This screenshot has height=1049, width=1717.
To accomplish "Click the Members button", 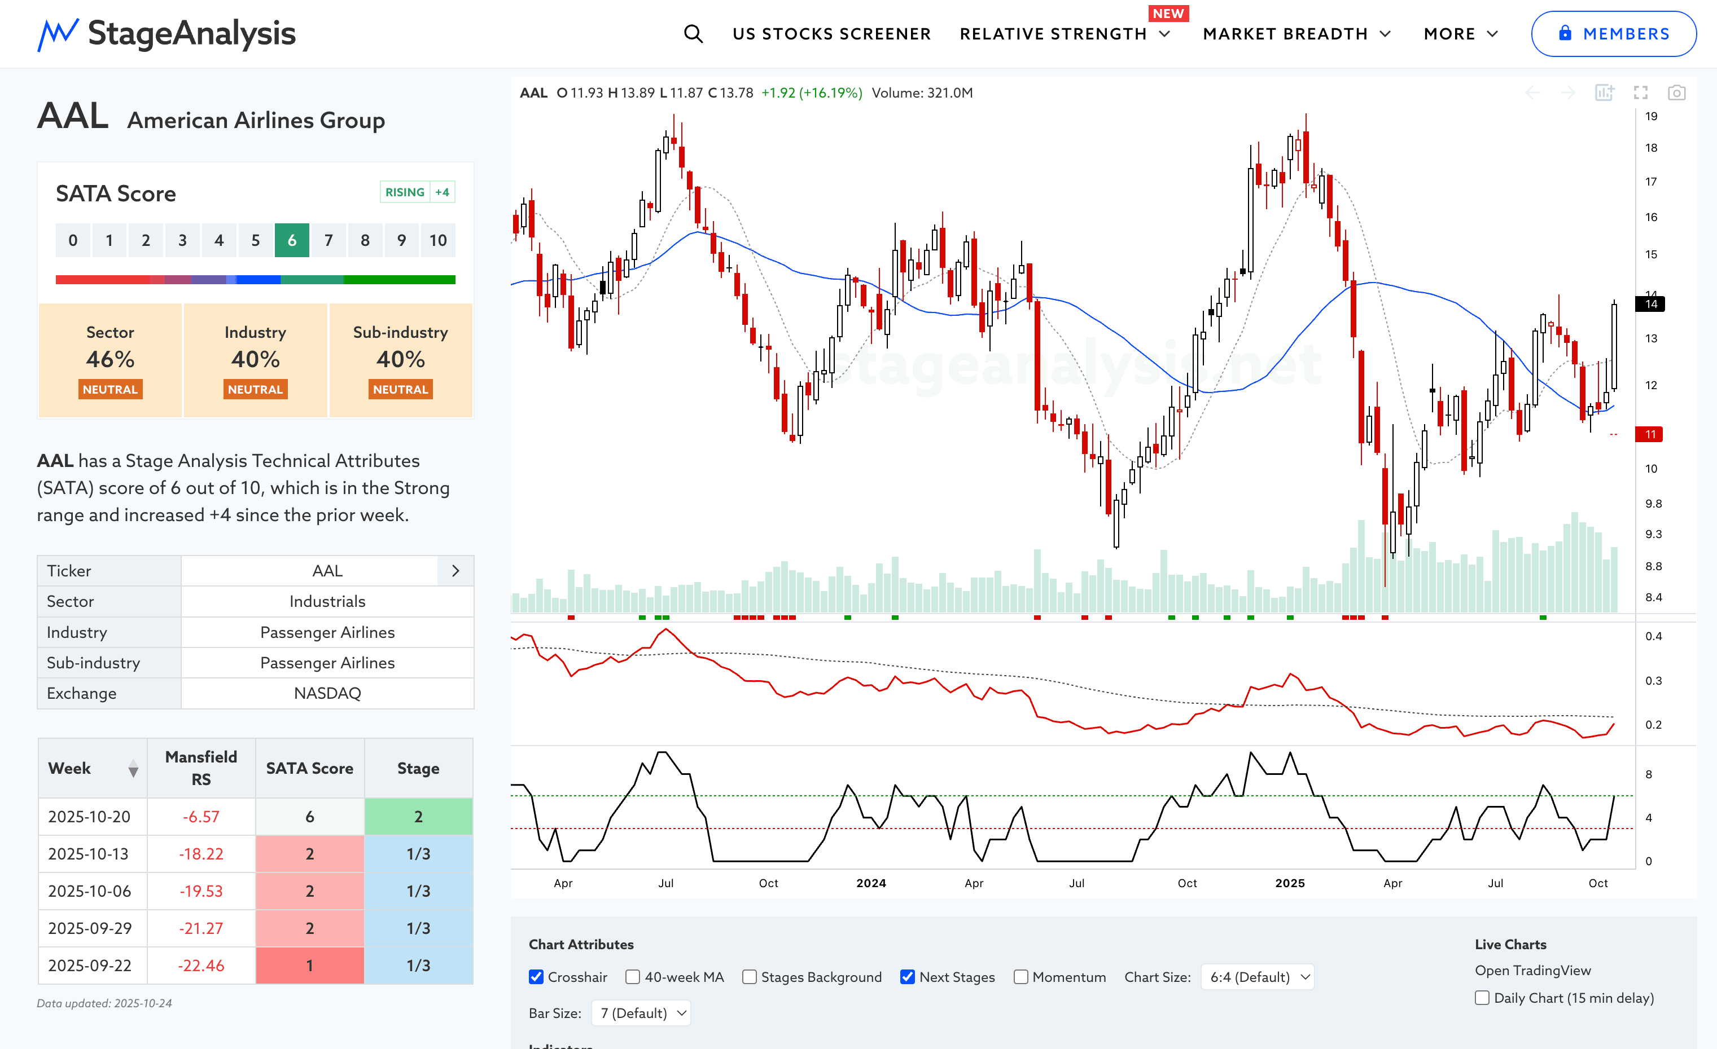I will click(x=1613, y=33).
